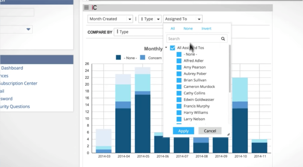303x167 pixels.
Task: Click in the Search field
Action: tap(197, 39)
